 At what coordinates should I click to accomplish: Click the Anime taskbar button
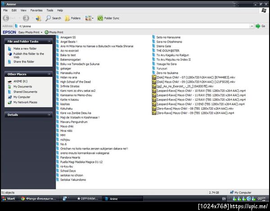tap(122, 198)
